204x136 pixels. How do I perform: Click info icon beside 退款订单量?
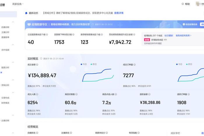pos(189,94)
